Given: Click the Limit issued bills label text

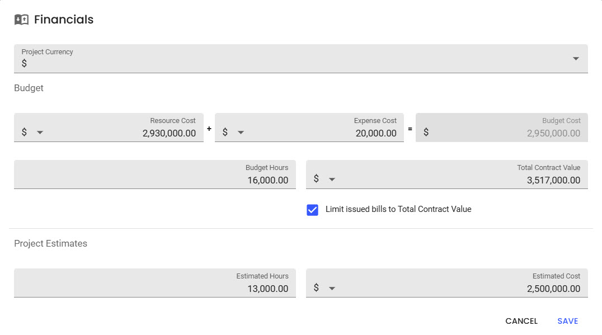Looking at the screenshot, I should 398,209.
